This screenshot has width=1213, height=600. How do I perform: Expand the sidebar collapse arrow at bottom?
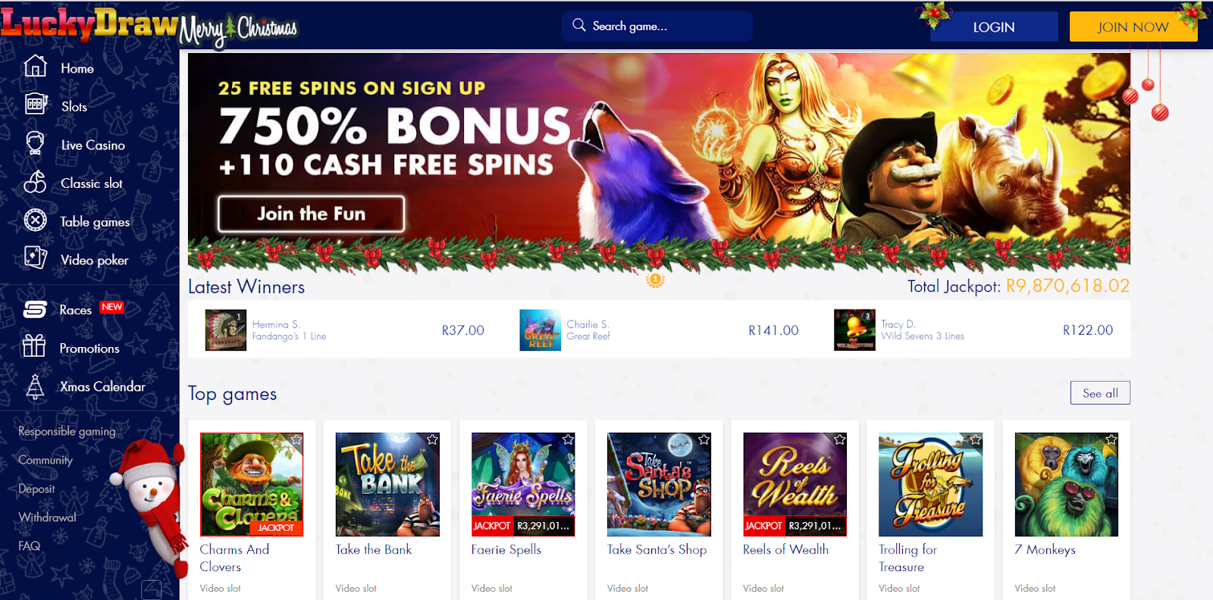[x=152, y=589]
